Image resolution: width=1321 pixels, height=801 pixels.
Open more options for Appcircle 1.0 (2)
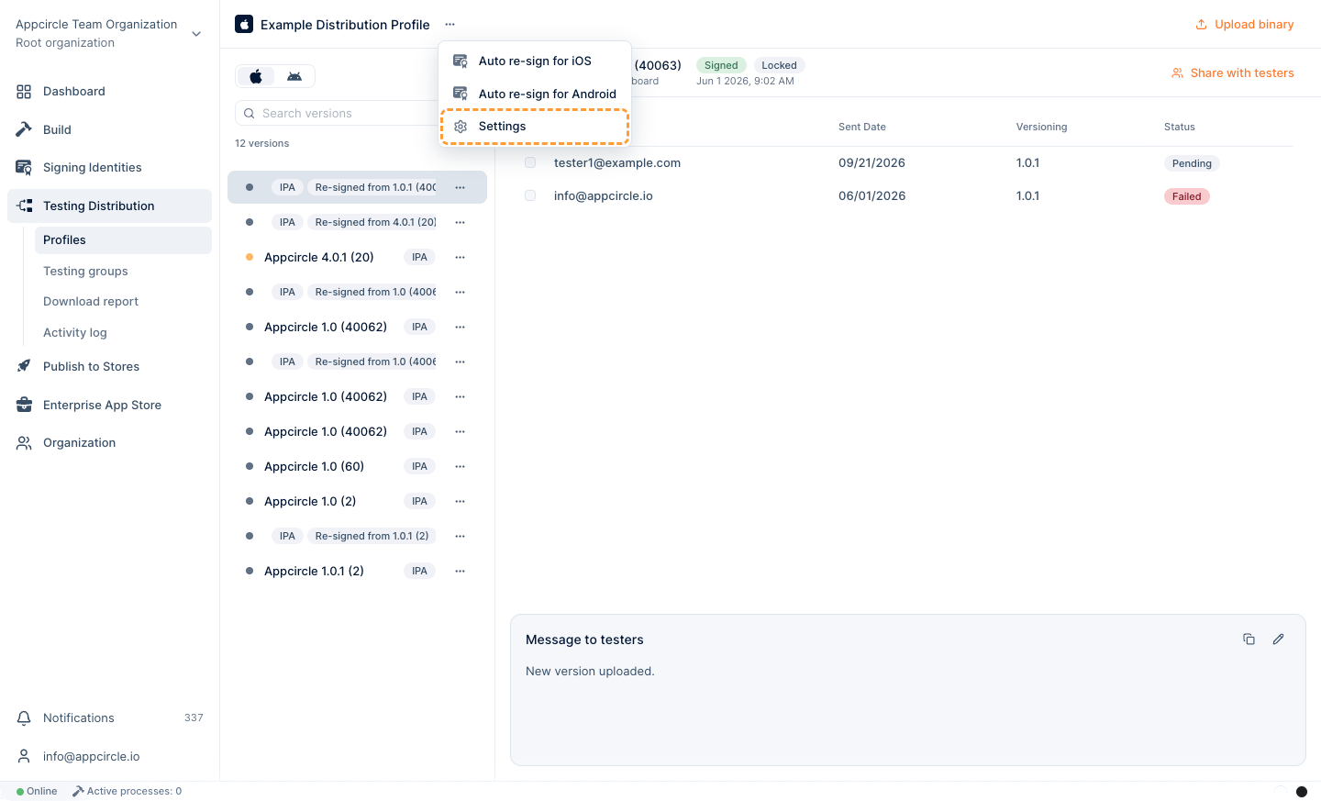click(460, 502)
